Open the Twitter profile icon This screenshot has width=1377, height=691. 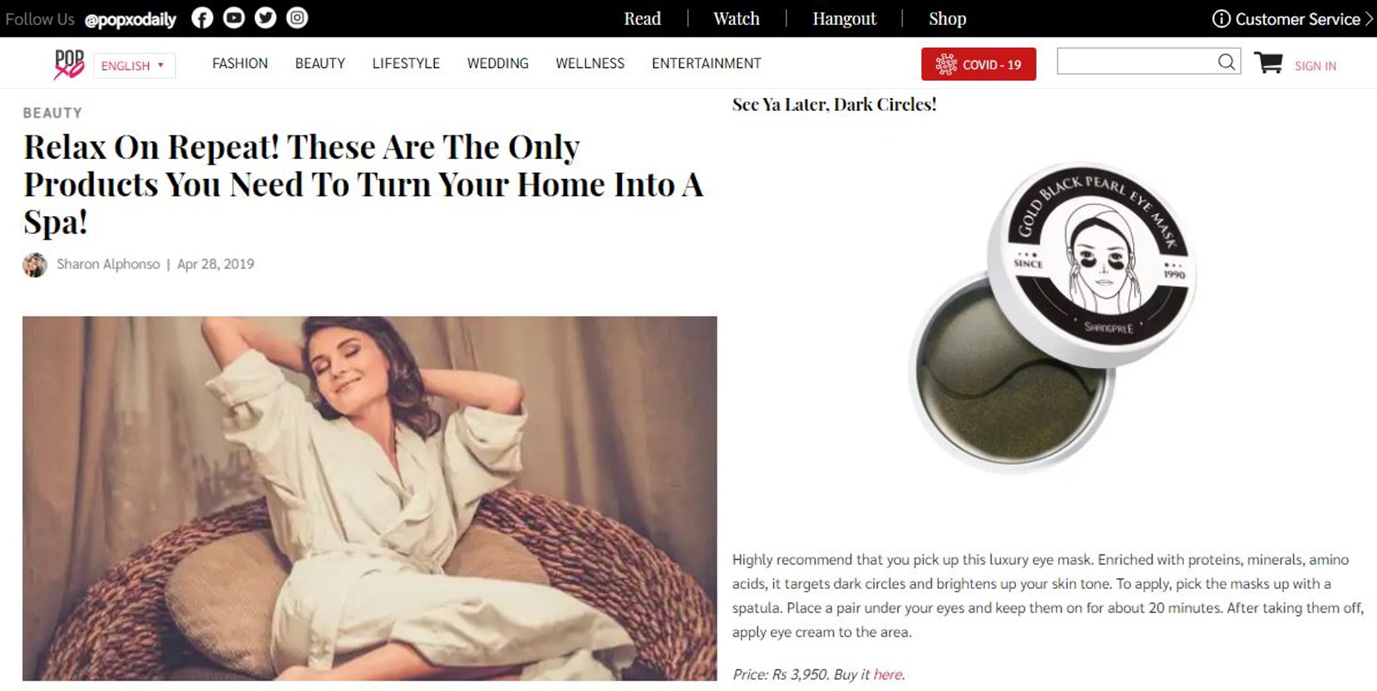coord(265,18)
